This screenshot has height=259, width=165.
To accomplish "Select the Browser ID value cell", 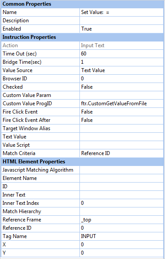I will (122, 79).
